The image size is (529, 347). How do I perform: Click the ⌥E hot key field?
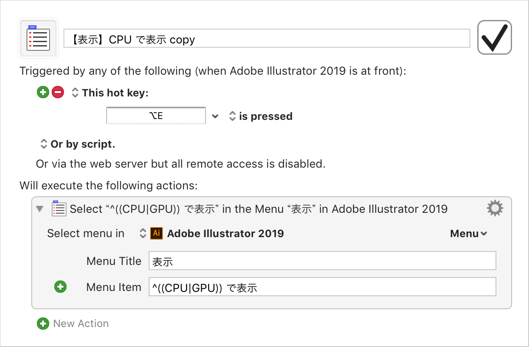tap(156, 116)
